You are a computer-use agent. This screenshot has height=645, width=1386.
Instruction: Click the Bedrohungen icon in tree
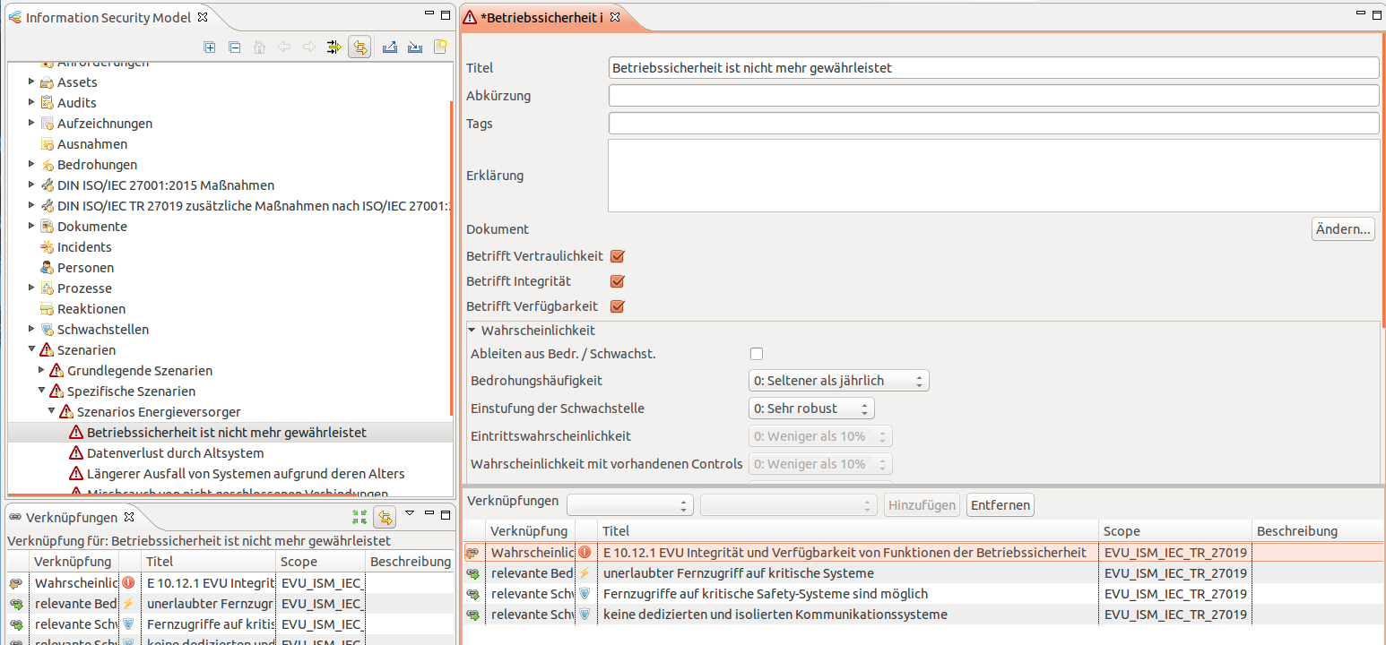[48, 165]
